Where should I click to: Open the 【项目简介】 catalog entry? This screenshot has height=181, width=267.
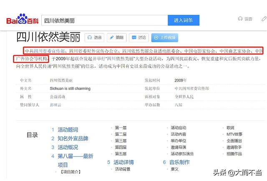pos(71,172)
